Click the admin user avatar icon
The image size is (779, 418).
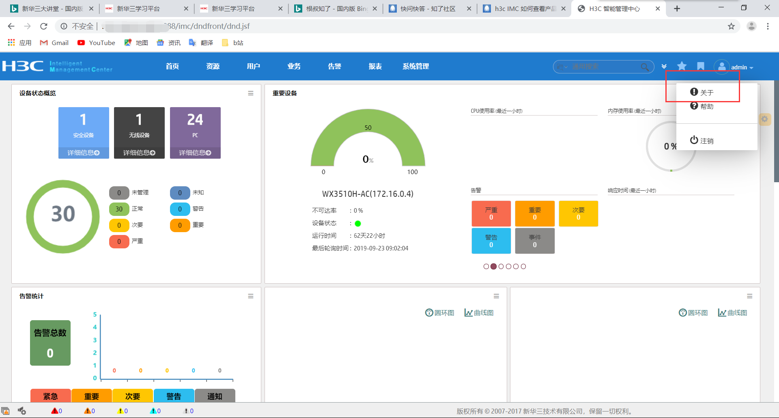coord(722,67)
